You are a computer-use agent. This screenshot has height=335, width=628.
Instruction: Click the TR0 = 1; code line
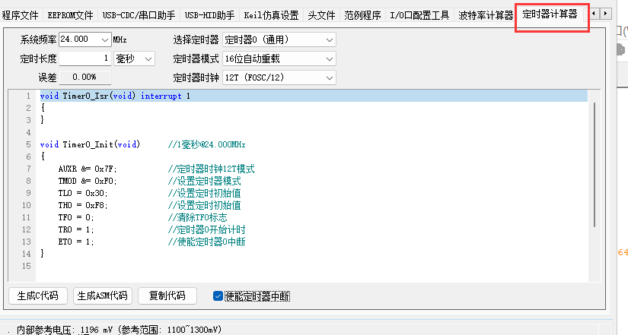click(76, 230)
